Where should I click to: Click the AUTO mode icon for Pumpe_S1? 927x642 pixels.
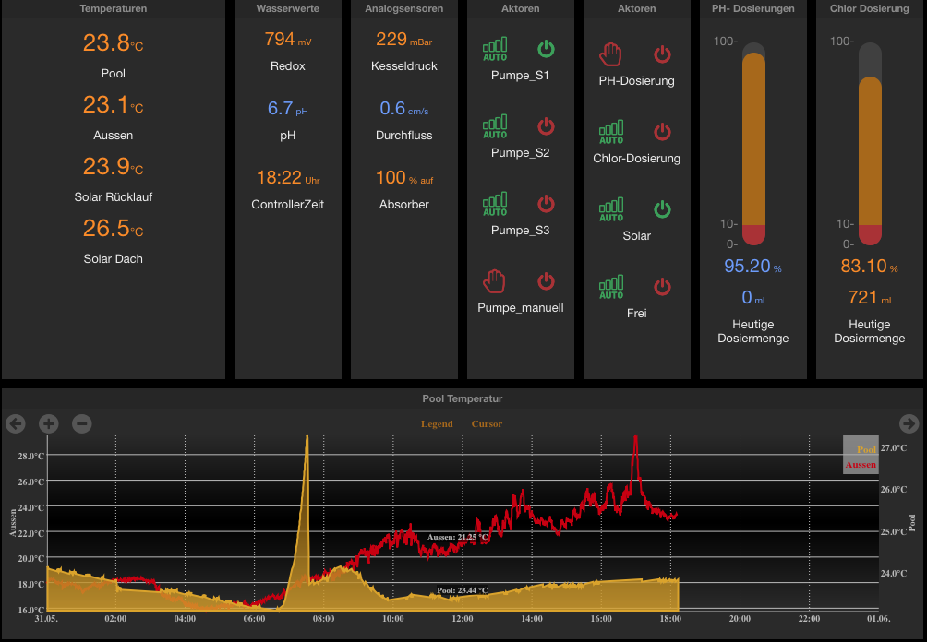[495, 49]
